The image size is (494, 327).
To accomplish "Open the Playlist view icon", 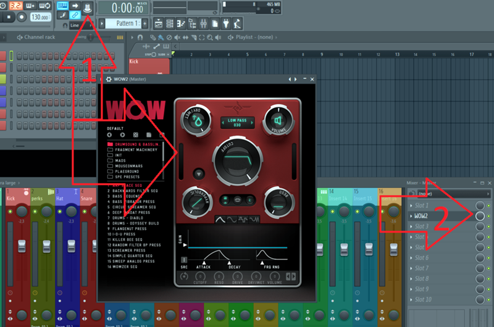I will (x=159, y=23).
